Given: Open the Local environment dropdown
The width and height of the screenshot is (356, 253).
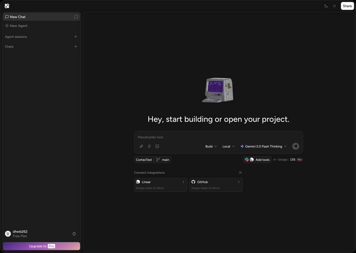Looking at the screenshot, I should (x=228, y=146).
